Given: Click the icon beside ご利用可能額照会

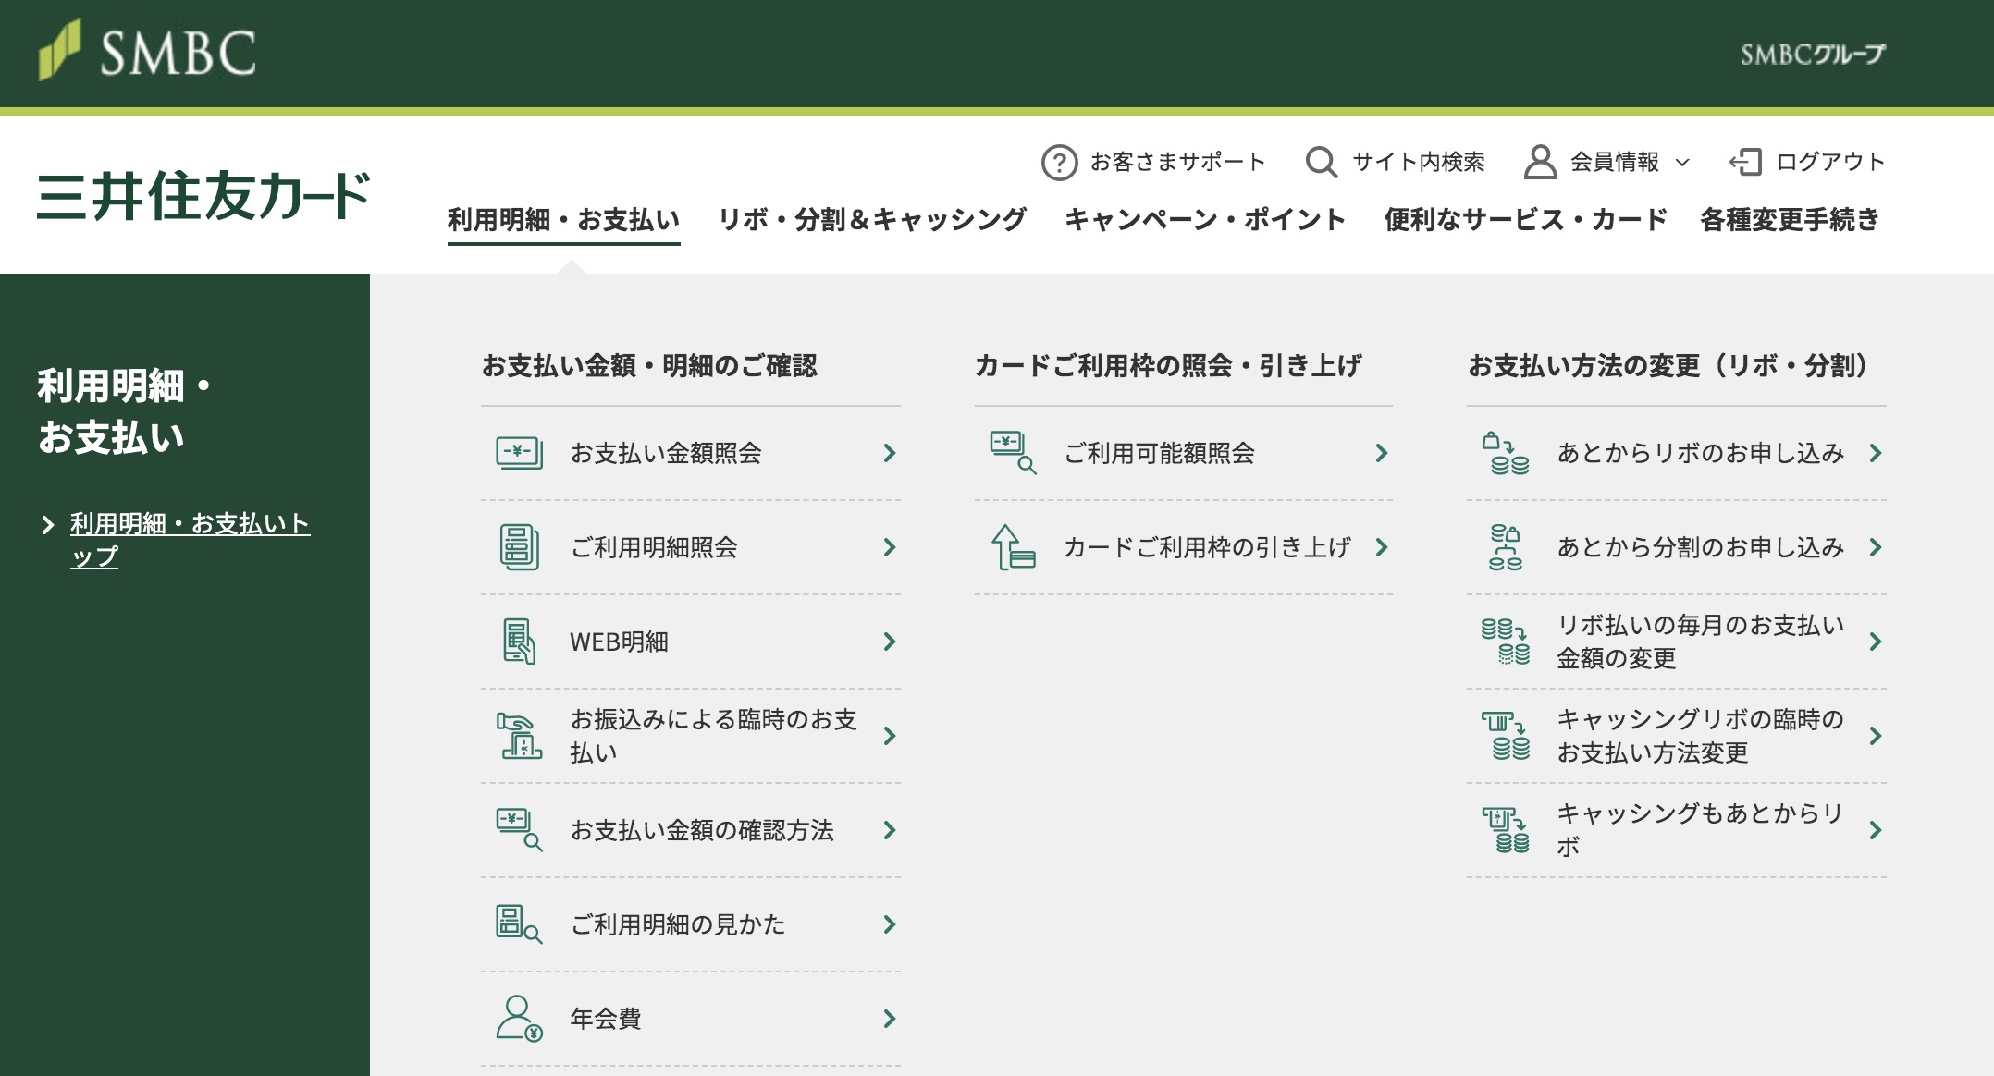Looking at the screenshot, I should (x=1013, y=453).
